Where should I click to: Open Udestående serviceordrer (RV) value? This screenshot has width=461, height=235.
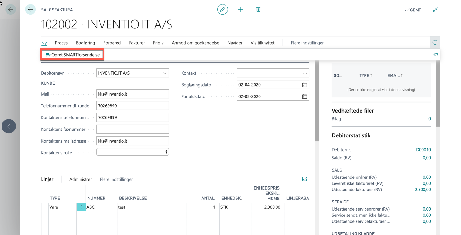(x=427, y=209)
